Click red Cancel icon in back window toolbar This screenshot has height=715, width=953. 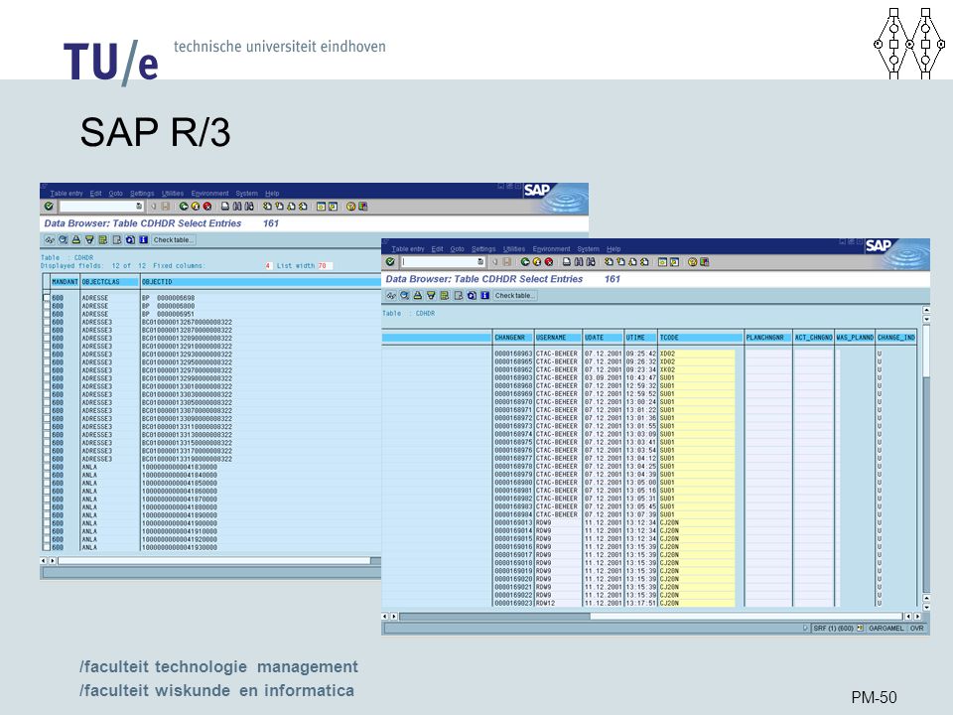[x=207, y=207]
